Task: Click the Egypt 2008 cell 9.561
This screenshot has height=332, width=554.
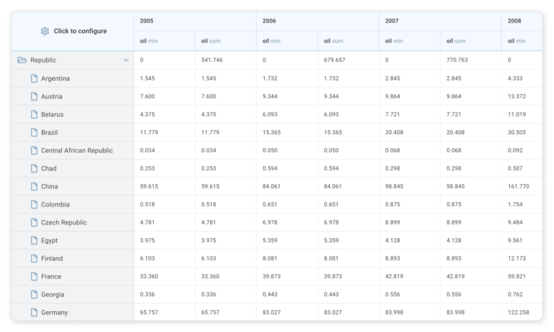Action: [522, 240]
